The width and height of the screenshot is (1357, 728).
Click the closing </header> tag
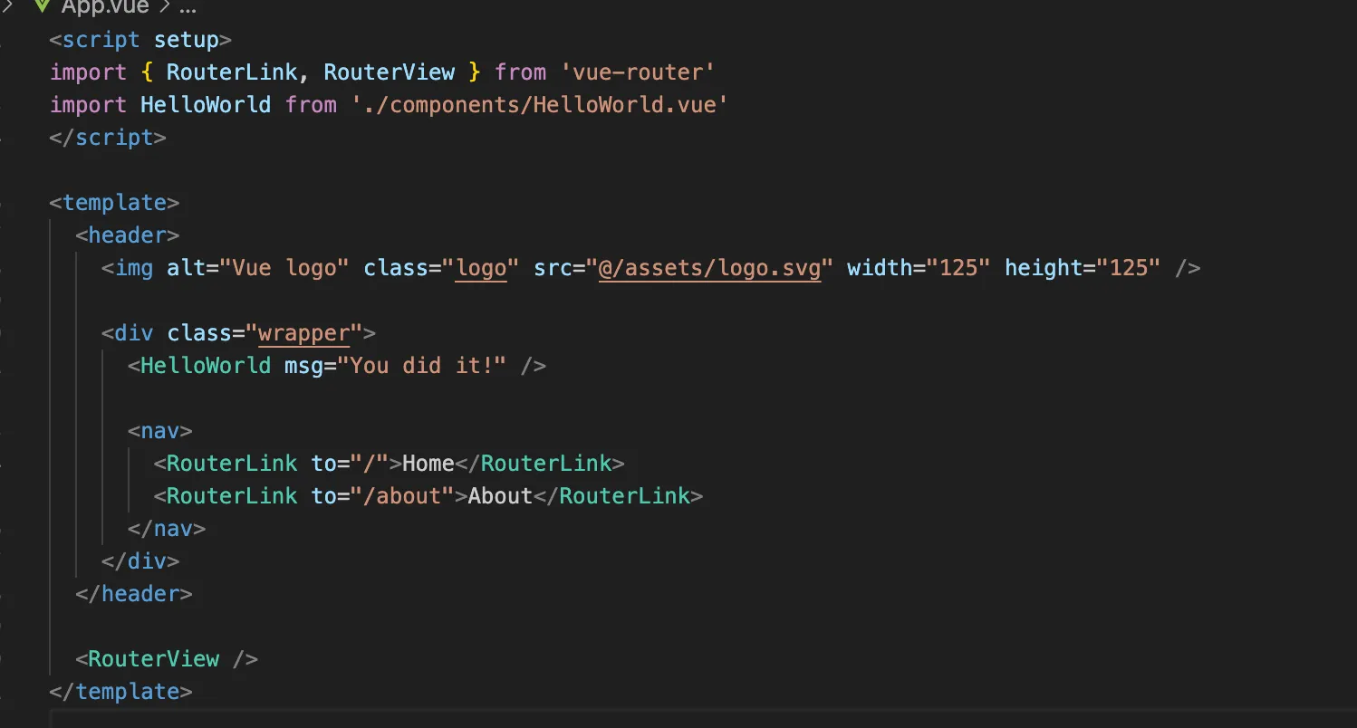134,594
